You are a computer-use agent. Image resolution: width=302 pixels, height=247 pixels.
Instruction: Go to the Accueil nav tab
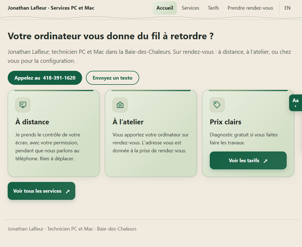(165, 8)
